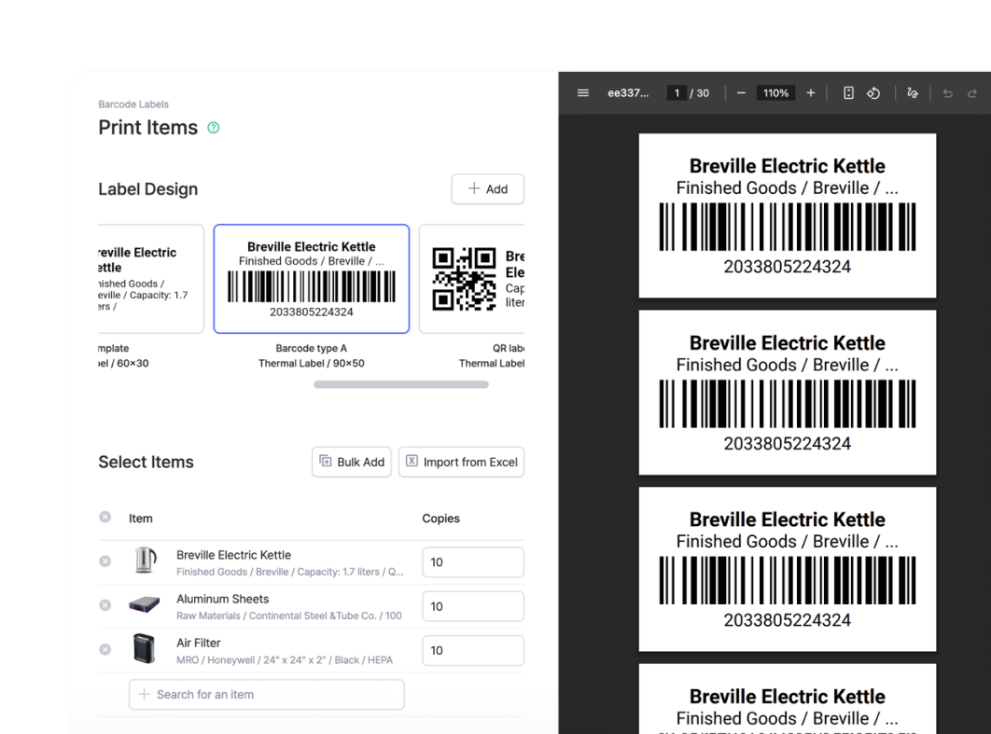
Task: Click the Item column header
Action: [140, 518]
